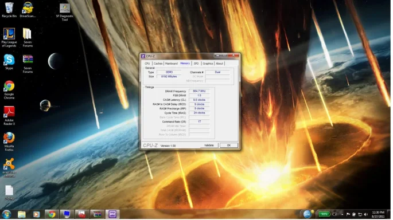Open the Windows Start menu orb

pos(6,214)
